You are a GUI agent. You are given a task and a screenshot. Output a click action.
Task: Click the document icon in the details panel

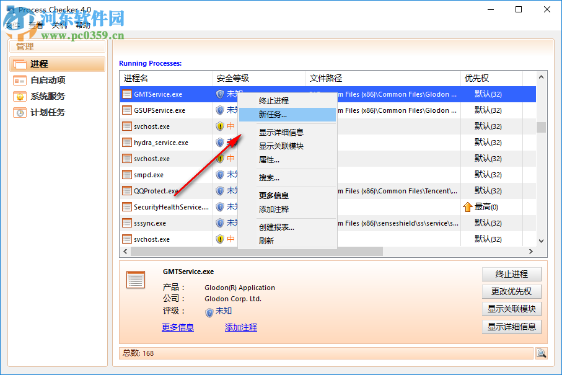(136, 278)
